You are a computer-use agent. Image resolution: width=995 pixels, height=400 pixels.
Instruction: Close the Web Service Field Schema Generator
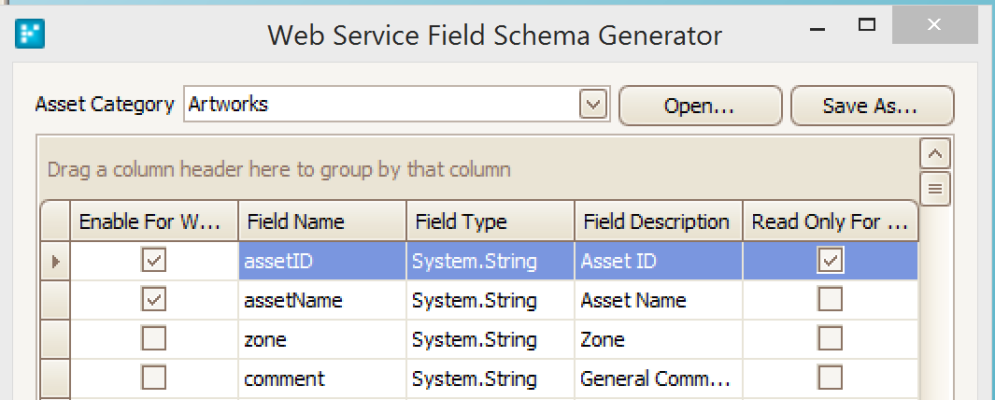tap(933, 24)
